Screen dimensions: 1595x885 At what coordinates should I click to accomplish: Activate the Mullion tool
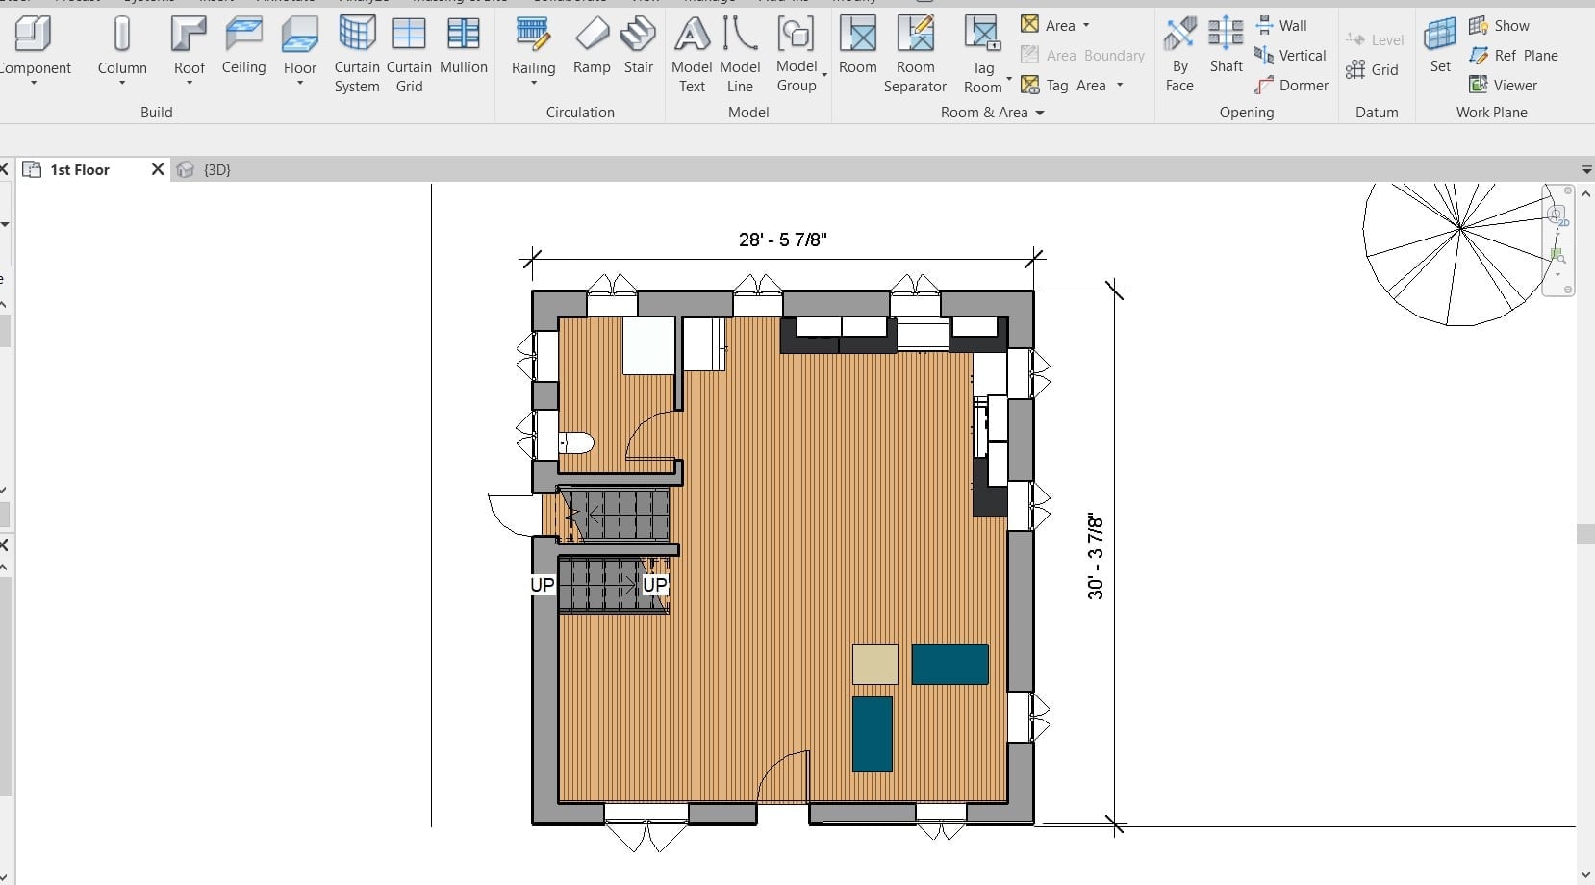click(463, 46)
